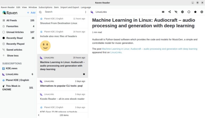Screen dimensions: 205x118
Task: Select Machine Learning in Linux article in list
Action: pyautogui.click(x=62, y=66)
